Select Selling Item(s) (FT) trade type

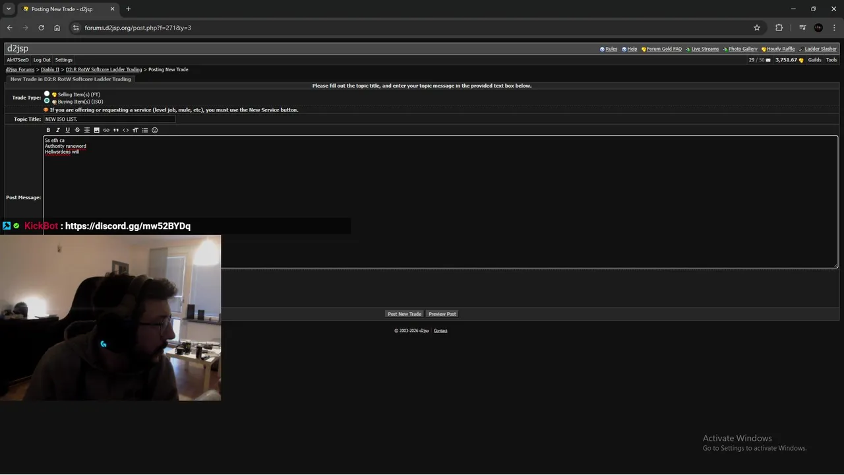coord(47,94)
